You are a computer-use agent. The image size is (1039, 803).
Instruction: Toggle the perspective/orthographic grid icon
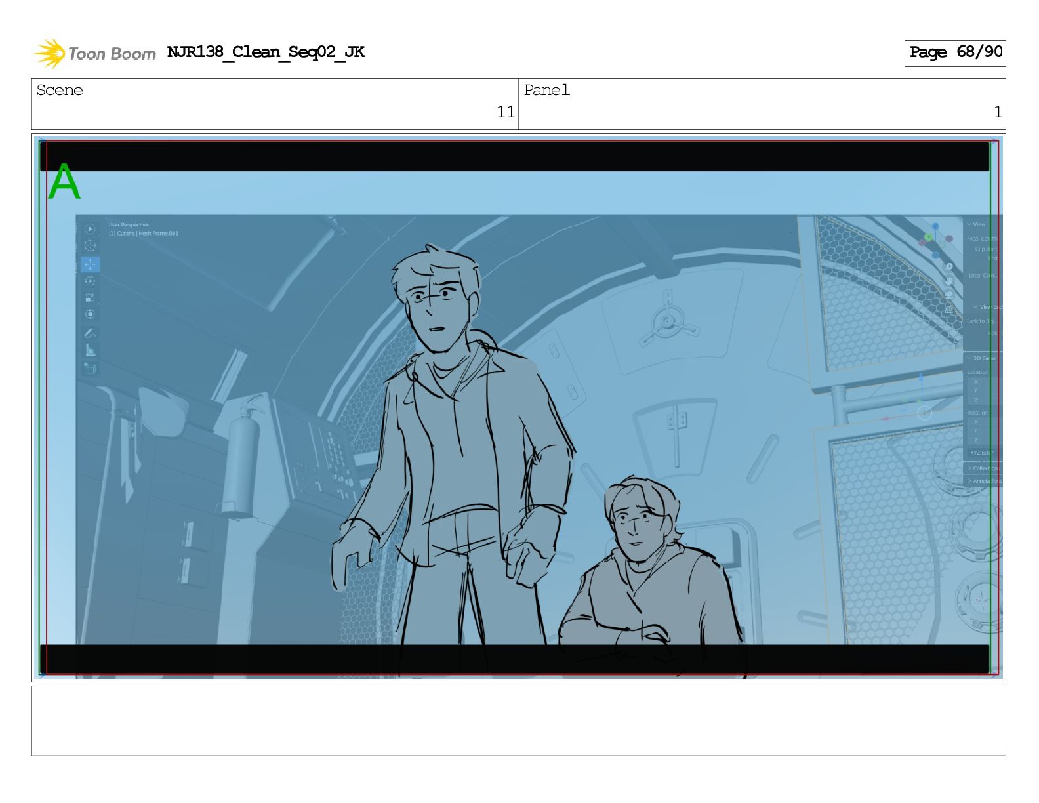949,308
